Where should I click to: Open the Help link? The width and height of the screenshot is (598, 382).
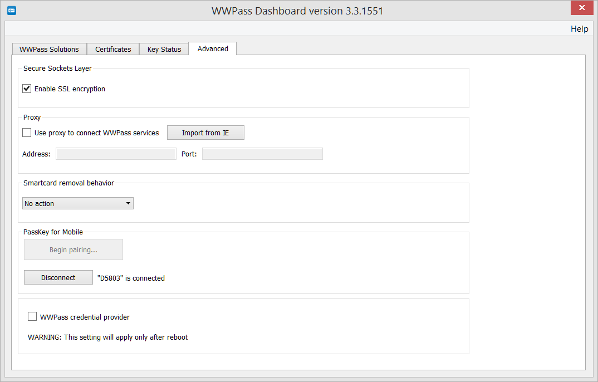[579, 28]
